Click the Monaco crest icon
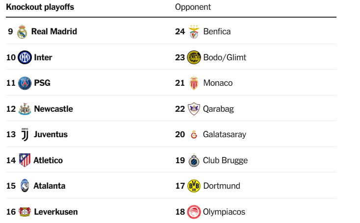360x223 pixels. click(x=194, y=83)
